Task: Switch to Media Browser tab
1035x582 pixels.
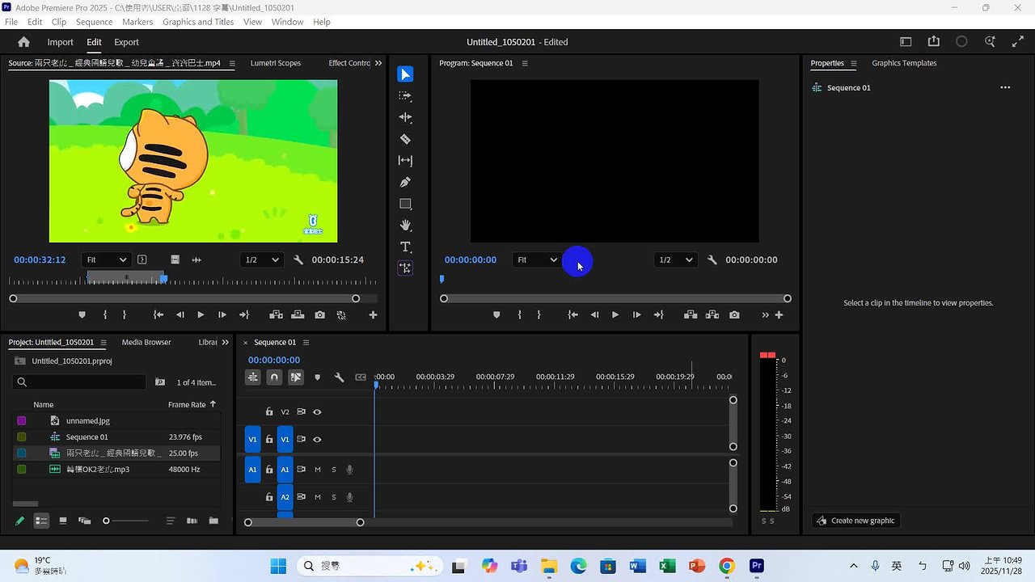Action: coord(146,343)
